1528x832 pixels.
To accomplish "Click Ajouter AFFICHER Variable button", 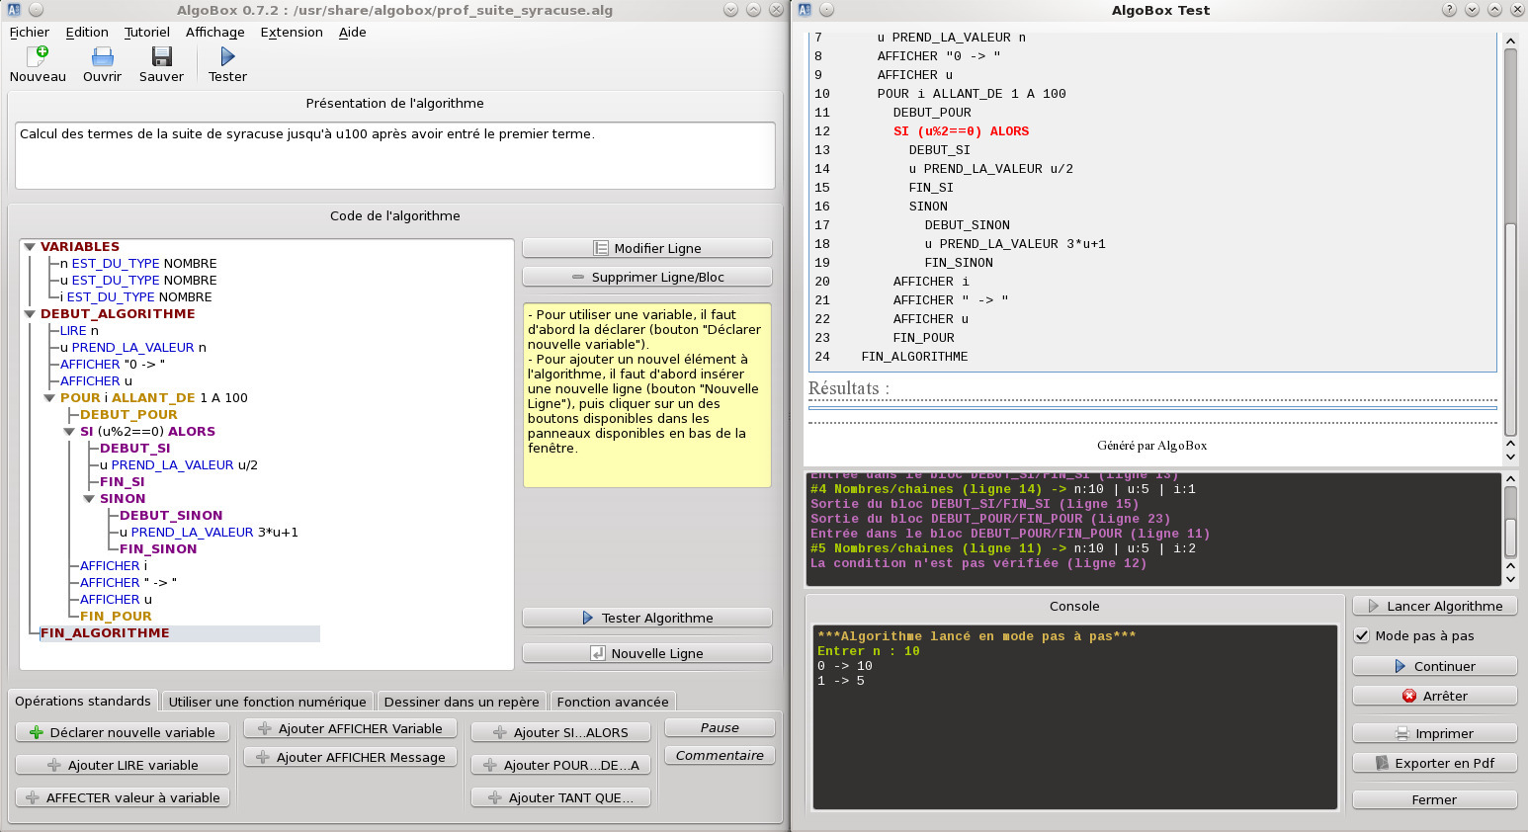I will [x=350, y=728].
